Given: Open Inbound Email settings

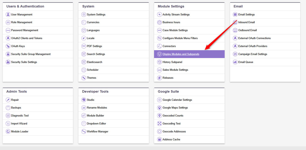Looking at the screenshot, I should (246, 22).
